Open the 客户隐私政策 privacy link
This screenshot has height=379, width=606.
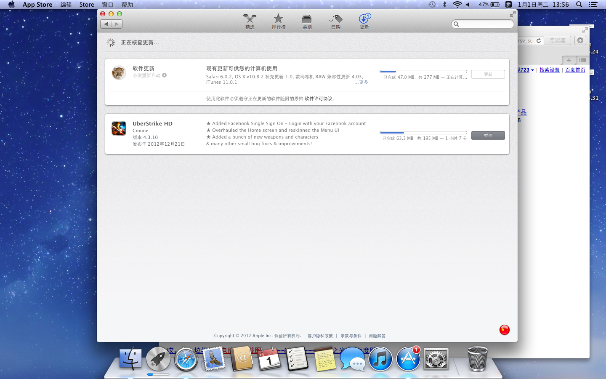(320, 336)
